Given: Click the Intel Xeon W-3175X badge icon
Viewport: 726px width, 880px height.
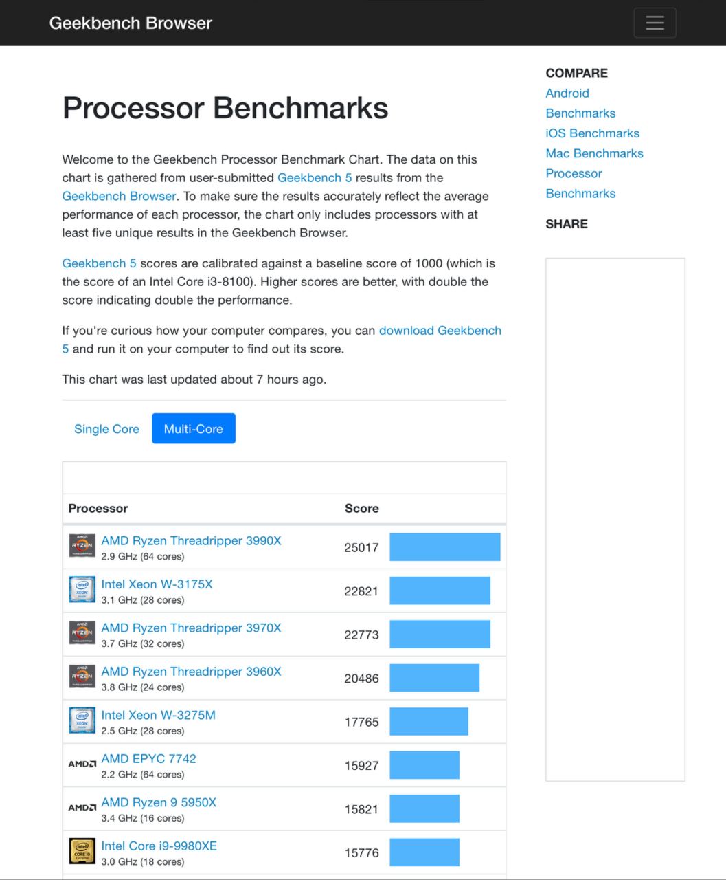Looking at the screenshot, I should pos(82,590).
